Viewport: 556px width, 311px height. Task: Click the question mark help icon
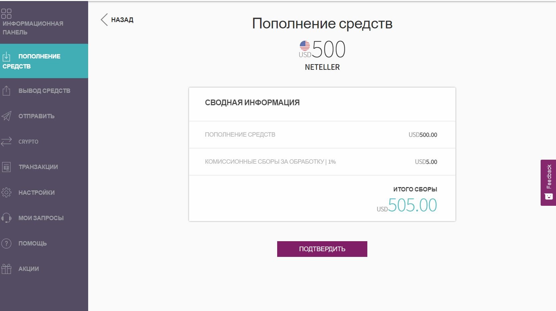6,243
